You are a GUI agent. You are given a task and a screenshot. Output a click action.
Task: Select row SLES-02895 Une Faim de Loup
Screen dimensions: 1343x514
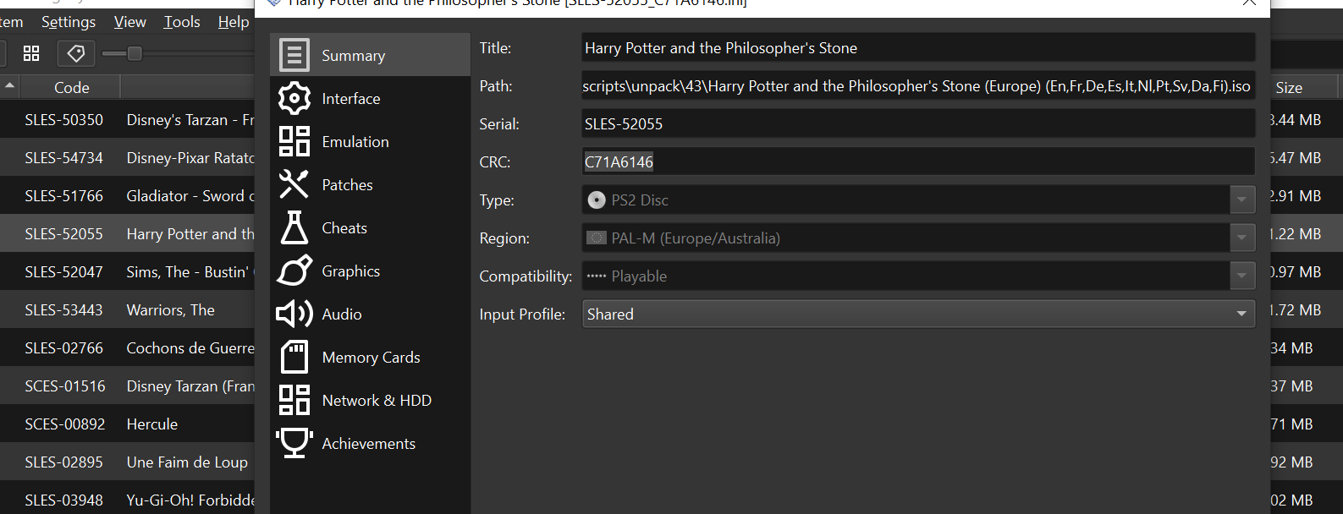(127, 462)
